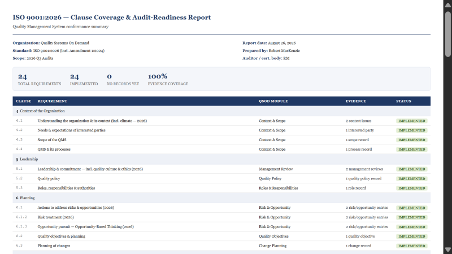Click the STATUS column header
452x254 pixels.
point(403,101)
